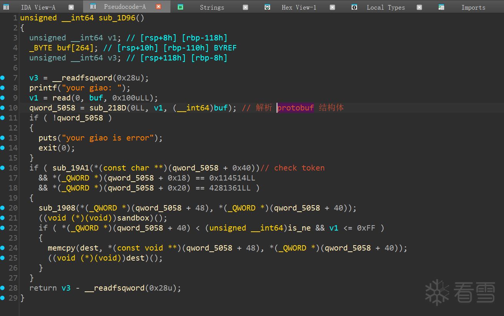Click the memcpy call
504x316 pixels.
[62, 248]
